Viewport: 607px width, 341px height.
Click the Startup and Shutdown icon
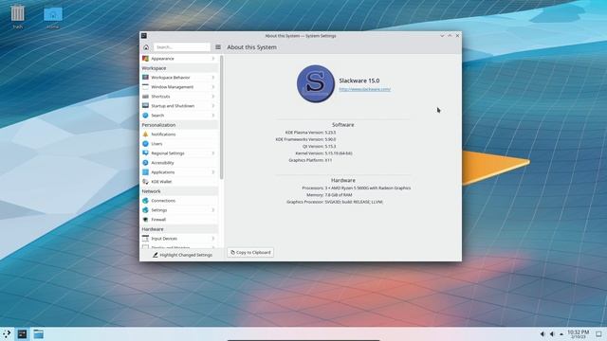[145, 105]
